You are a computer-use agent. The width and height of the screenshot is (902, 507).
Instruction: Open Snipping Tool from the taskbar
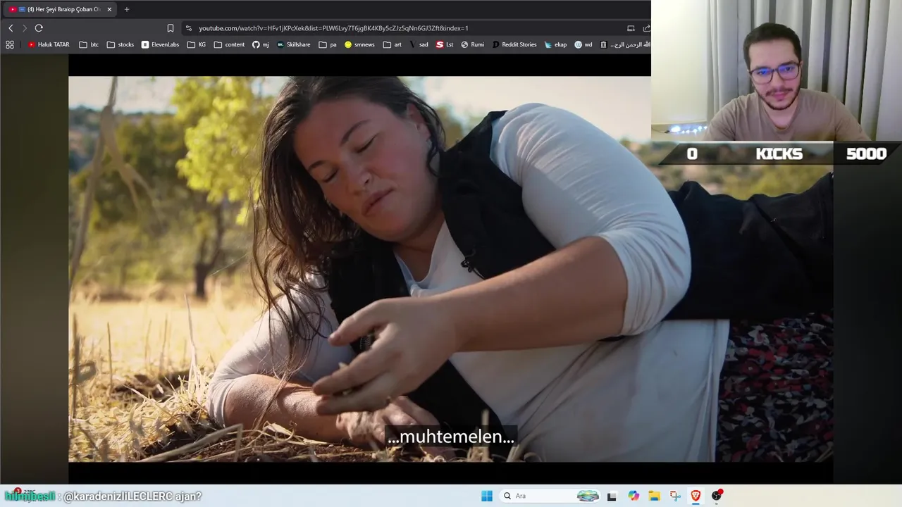coord(675,496)
